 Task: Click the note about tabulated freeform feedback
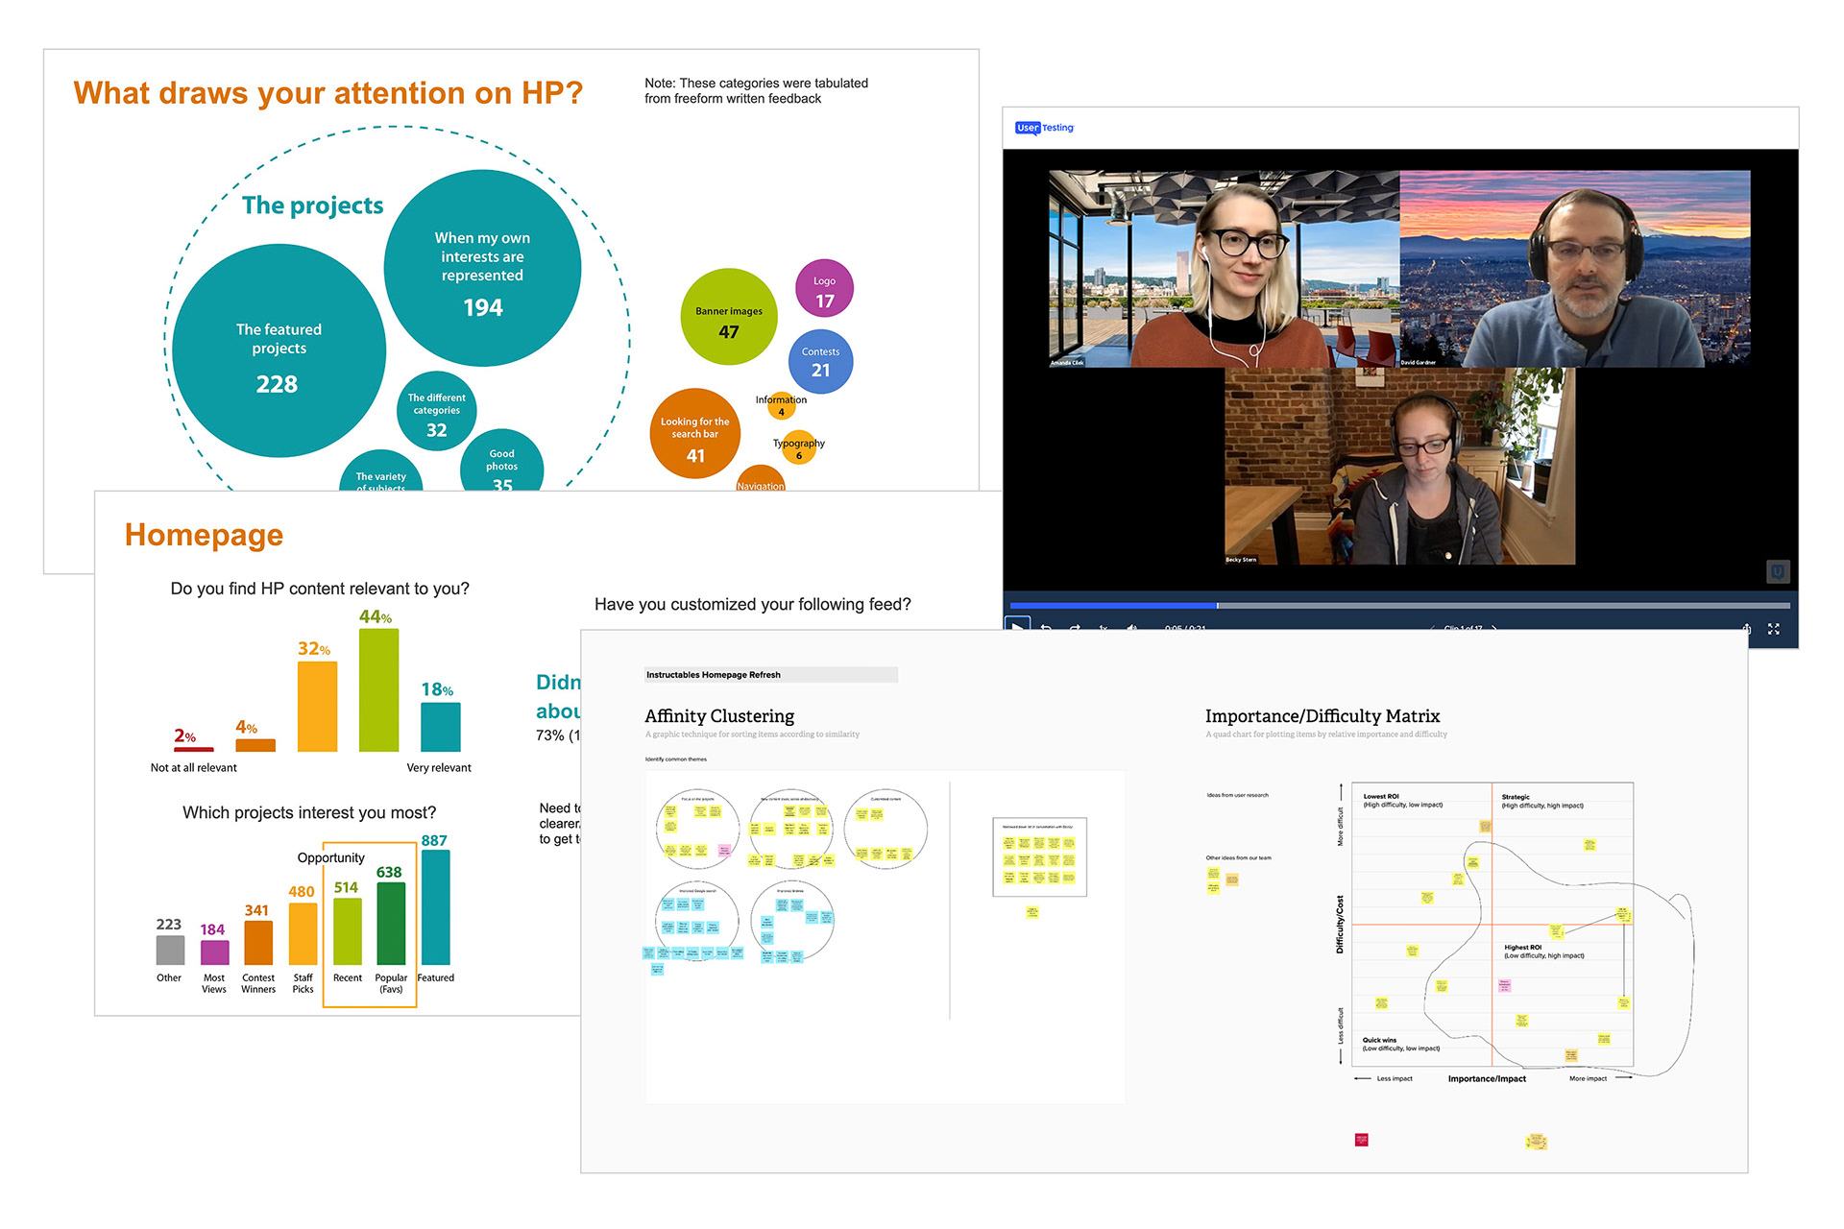[756, 91]
